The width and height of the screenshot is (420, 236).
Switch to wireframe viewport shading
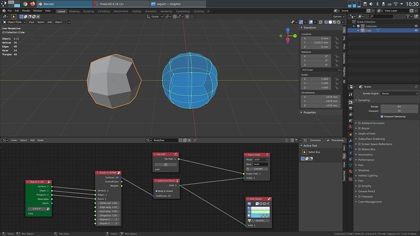coord(326,22)
